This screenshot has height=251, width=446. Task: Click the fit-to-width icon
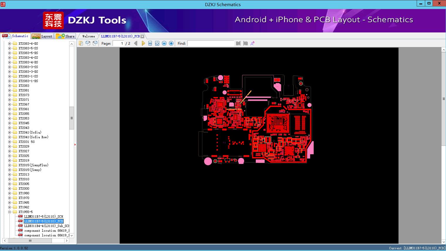click(x=150, y=43)
